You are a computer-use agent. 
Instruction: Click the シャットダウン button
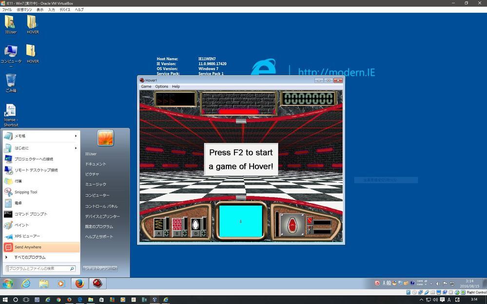click(x=97, y=268)
